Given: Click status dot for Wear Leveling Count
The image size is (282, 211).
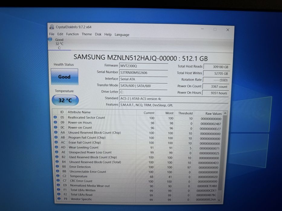Looking at the screenshot, I should coord(56,147).
